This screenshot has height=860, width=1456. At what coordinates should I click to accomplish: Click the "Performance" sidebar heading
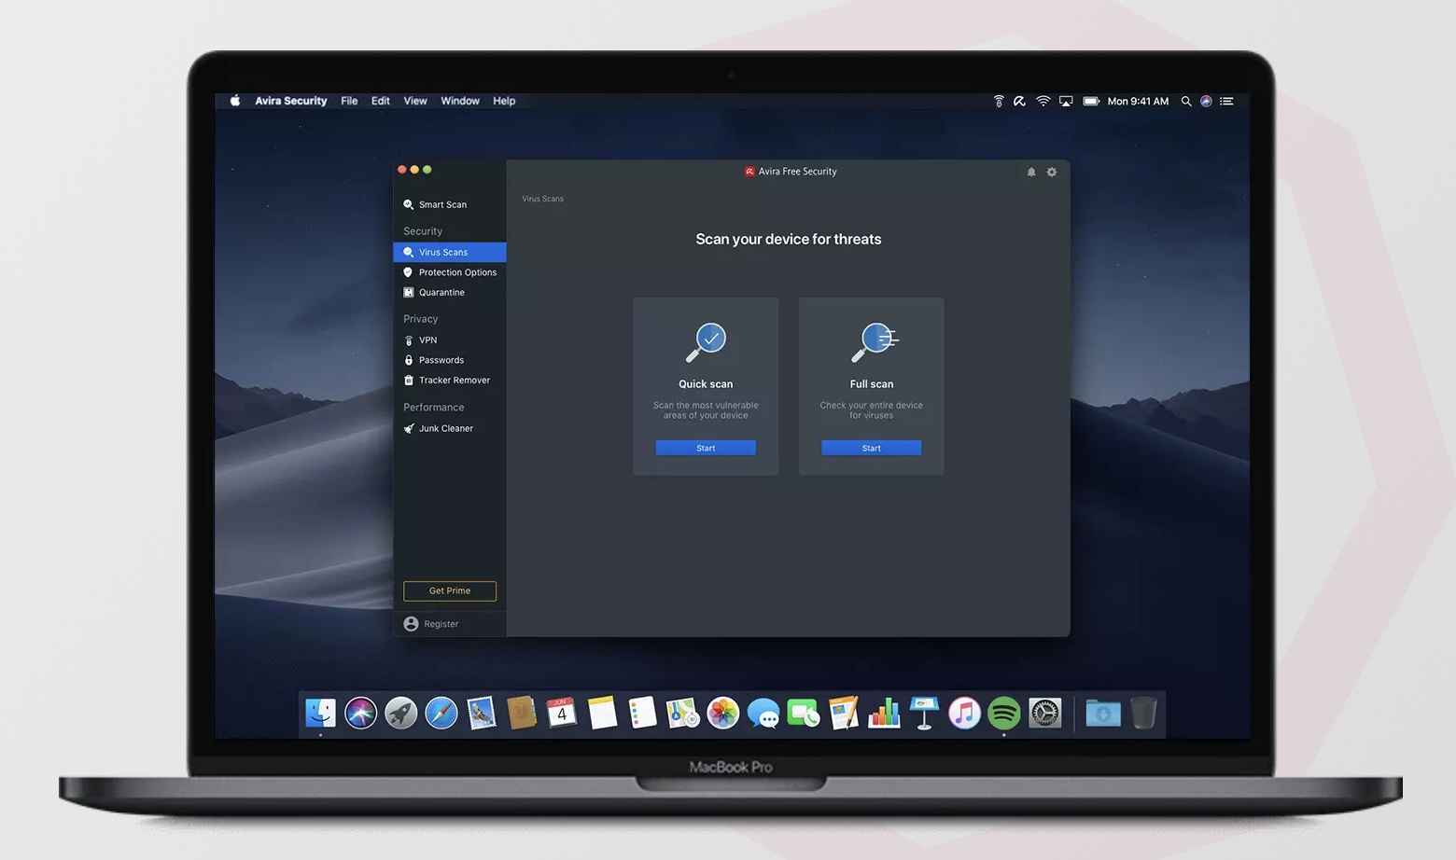[434, 408]
